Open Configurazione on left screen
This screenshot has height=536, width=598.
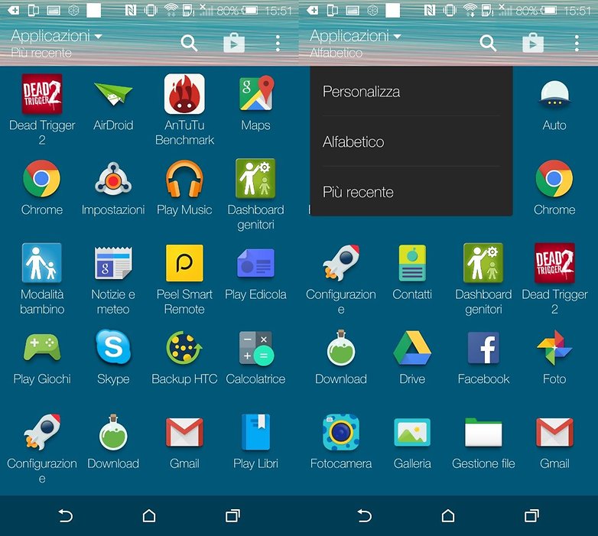pyautogui.click(x=41, y=431)
